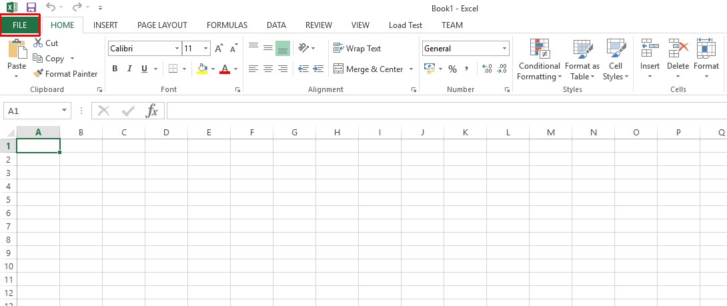Image resolution: width=727 pixels, height=306 pixels.
Task: Select Center horizontal alignment icon
Action: coord(268,69)
